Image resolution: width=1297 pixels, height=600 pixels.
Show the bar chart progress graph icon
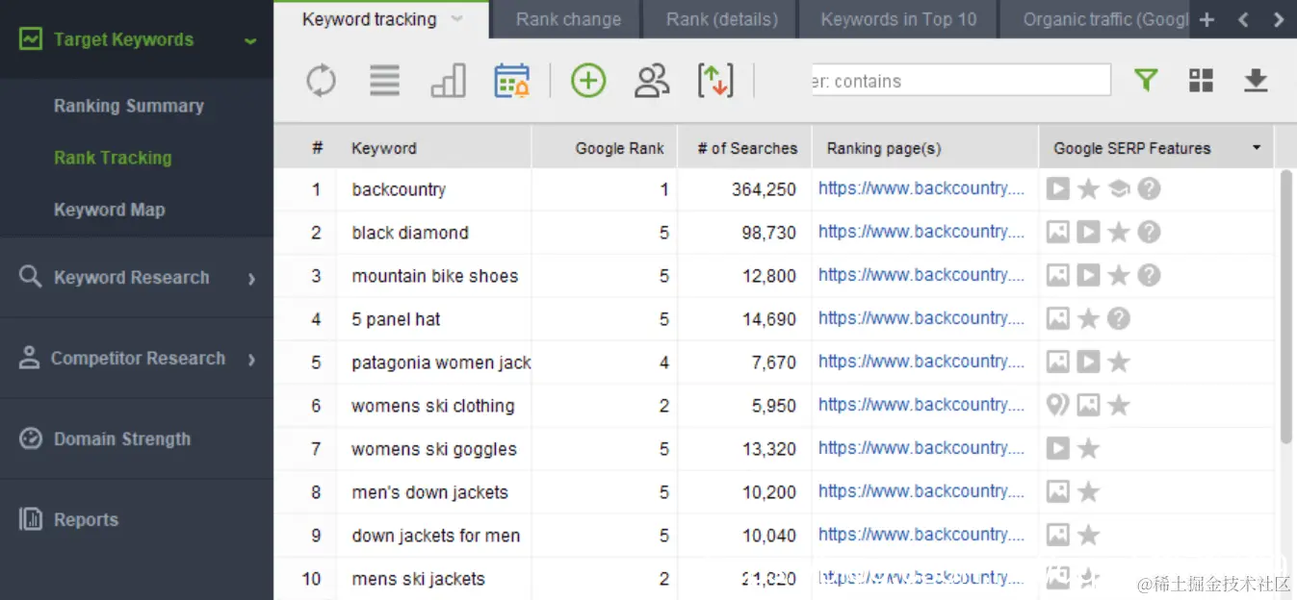coord(448,81)
